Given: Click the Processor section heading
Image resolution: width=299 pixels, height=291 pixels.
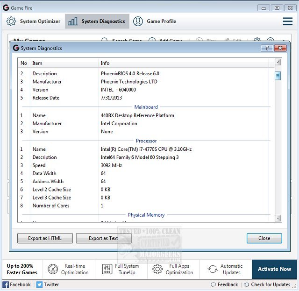Looking at the screenshot, I should point(146,141).
